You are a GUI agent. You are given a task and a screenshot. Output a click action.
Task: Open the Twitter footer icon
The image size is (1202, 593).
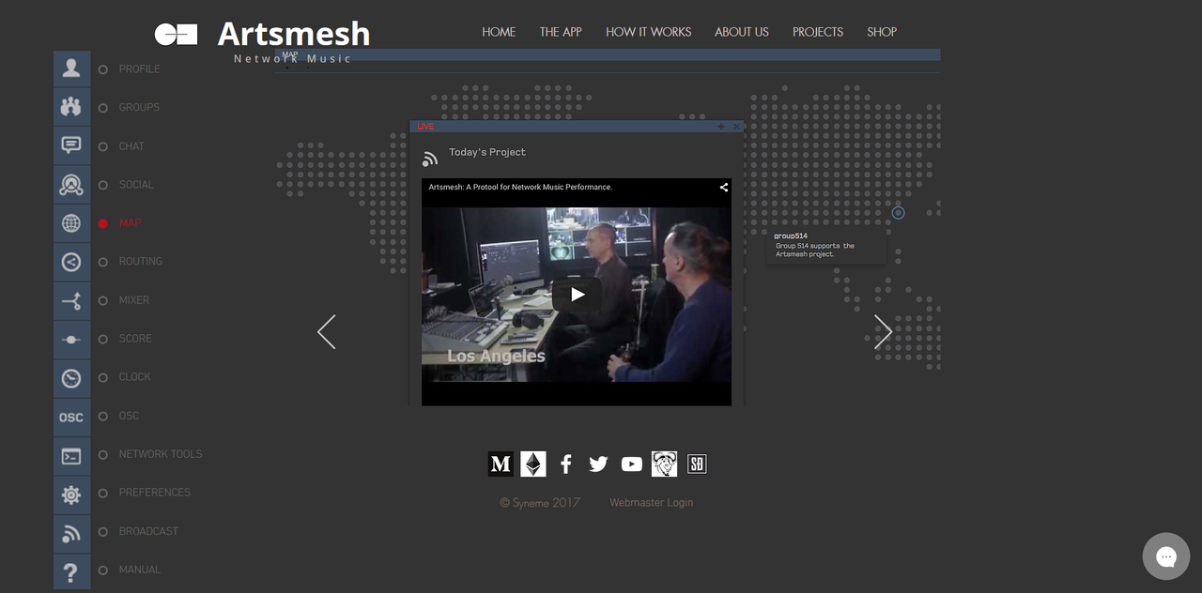pyautogui.click(x=598, y=464)
